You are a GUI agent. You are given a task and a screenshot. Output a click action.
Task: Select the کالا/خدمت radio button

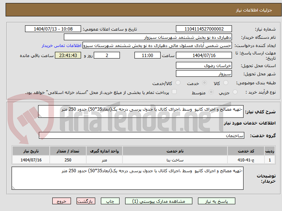pos(178,83)
